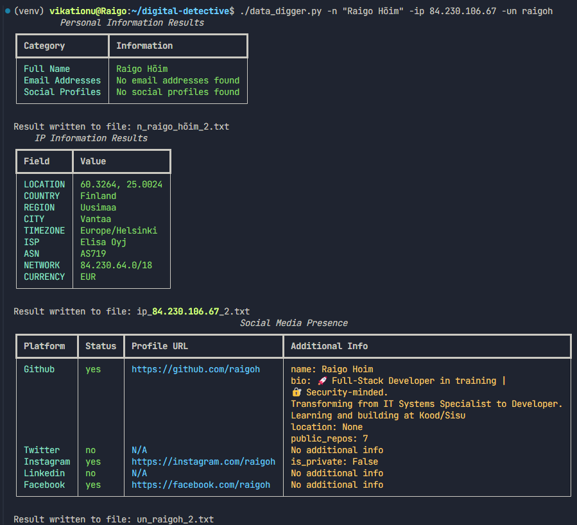Open the github.com/raigoh profile link
The width and height of the screenshot is (577, 525).
[196, 369]
